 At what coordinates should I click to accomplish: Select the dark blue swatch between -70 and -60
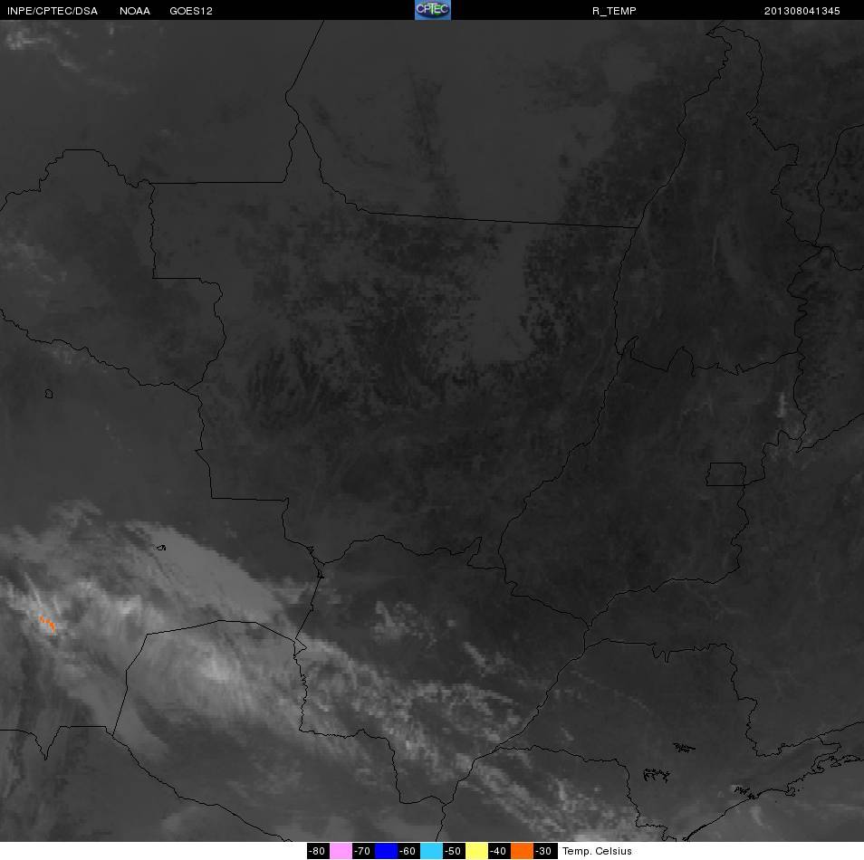[386, 851]
